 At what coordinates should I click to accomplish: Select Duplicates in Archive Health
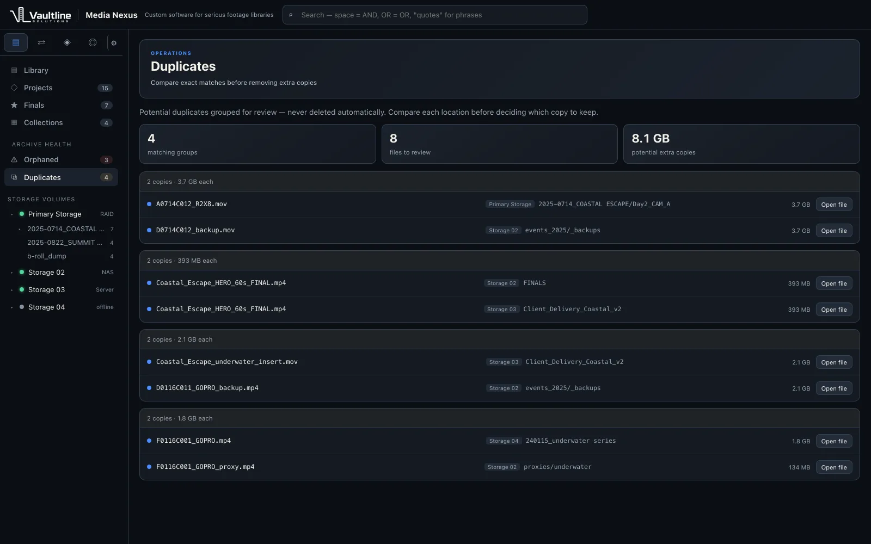click(61, 177)
